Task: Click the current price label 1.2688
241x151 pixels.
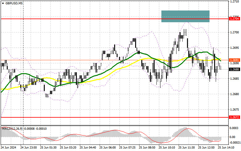Action: point(235,69)
